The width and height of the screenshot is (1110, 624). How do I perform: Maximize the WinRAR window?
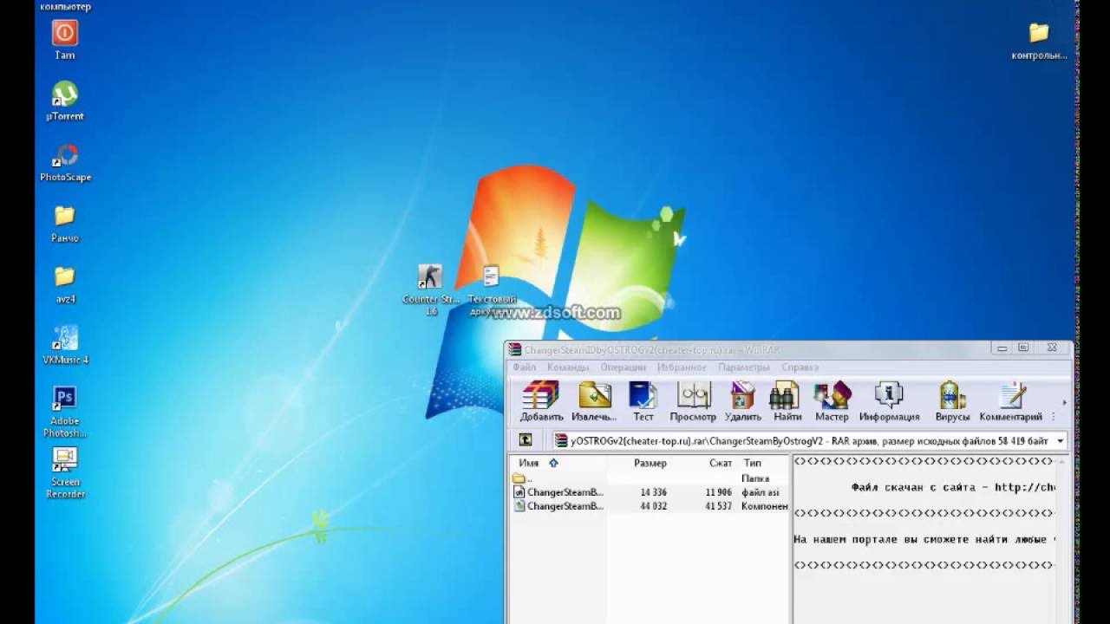[1023, 348]
